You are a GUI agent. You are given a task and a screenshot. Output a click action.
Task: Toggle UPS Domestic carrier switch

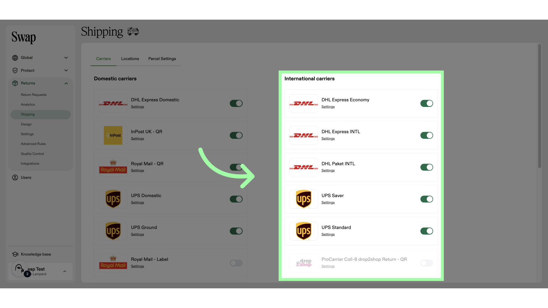(236, 199)
